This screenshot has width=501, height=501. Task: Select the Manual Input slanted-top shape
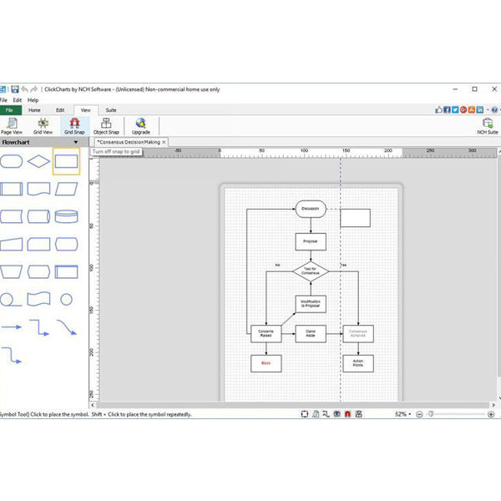[12, 244]
